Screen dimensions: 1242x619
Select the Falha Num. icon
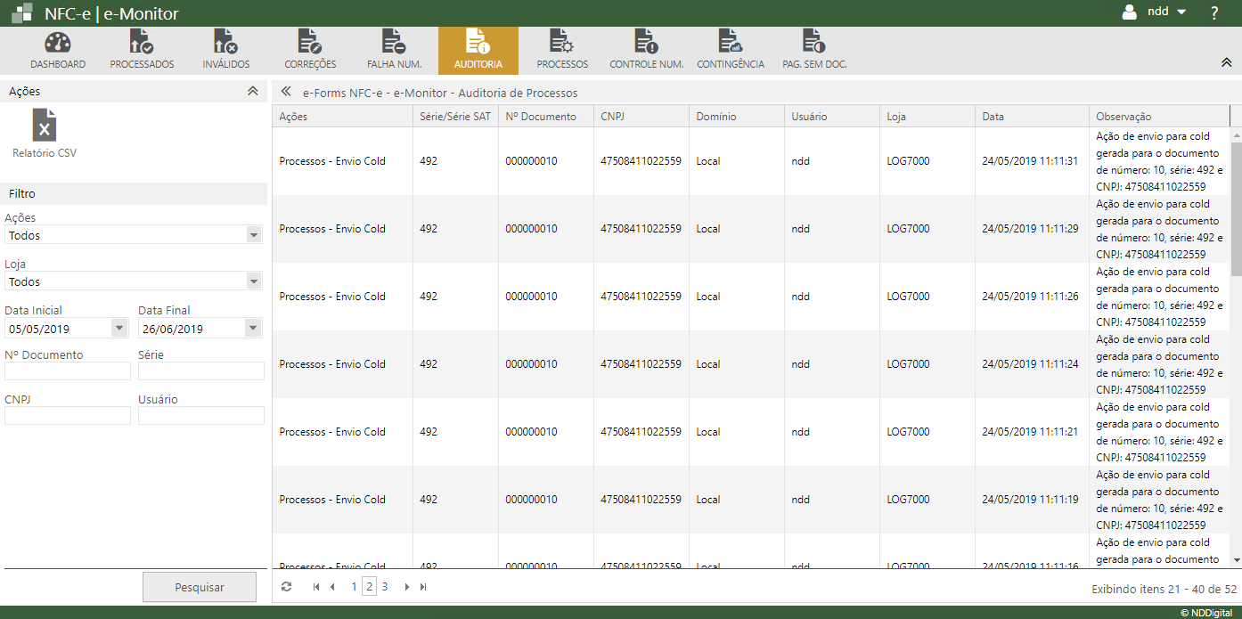[394, 43]
